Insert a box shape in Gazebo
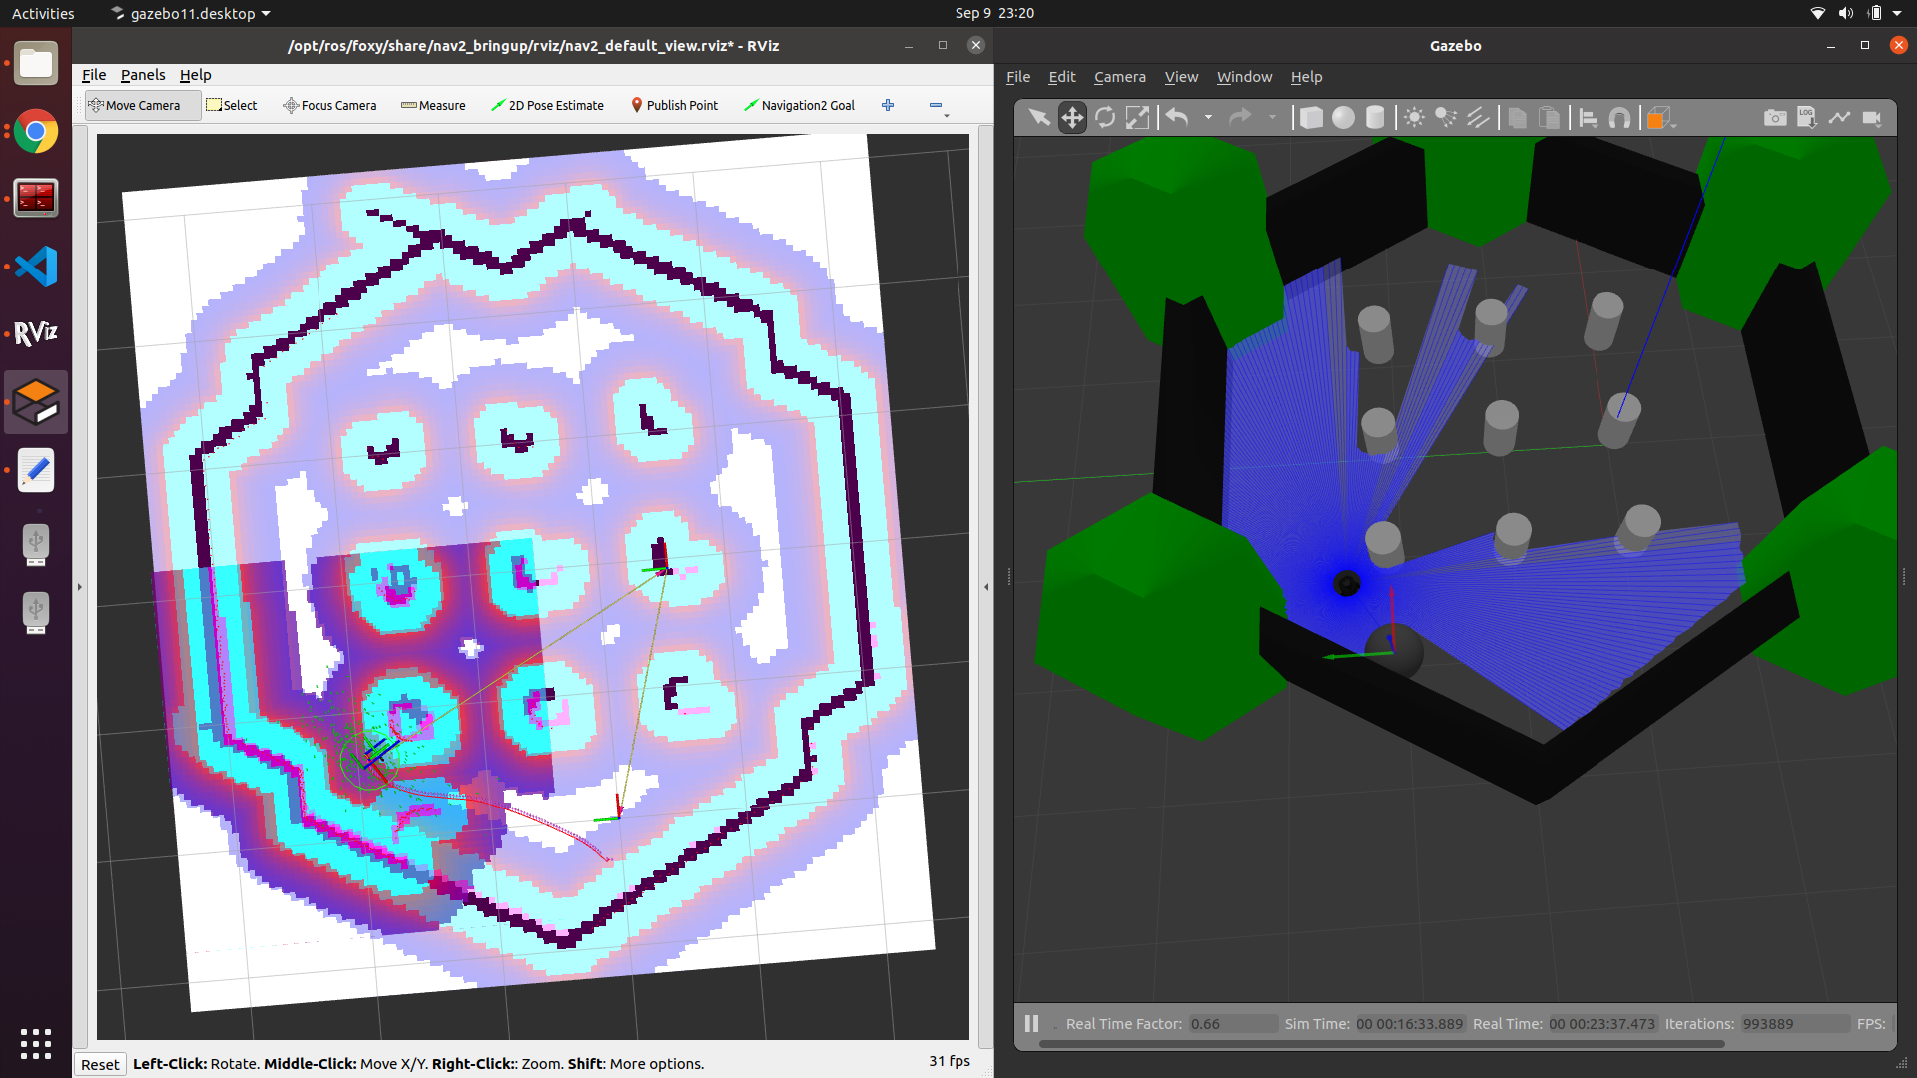The image size is (1917, 1078). (x=1311, y=118)
